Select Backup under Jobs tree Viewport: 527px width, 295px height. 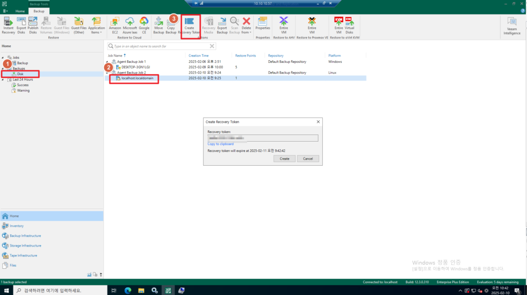tap(23, 63)
